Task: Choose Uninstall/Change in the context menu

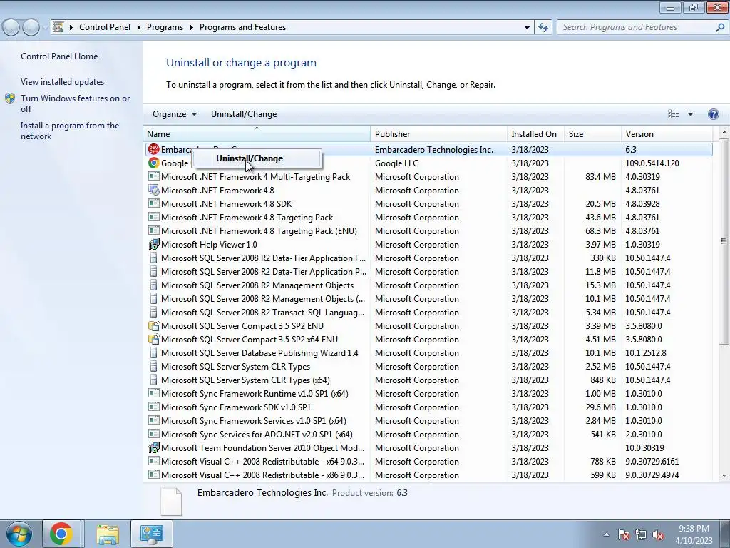Action: 257,158
